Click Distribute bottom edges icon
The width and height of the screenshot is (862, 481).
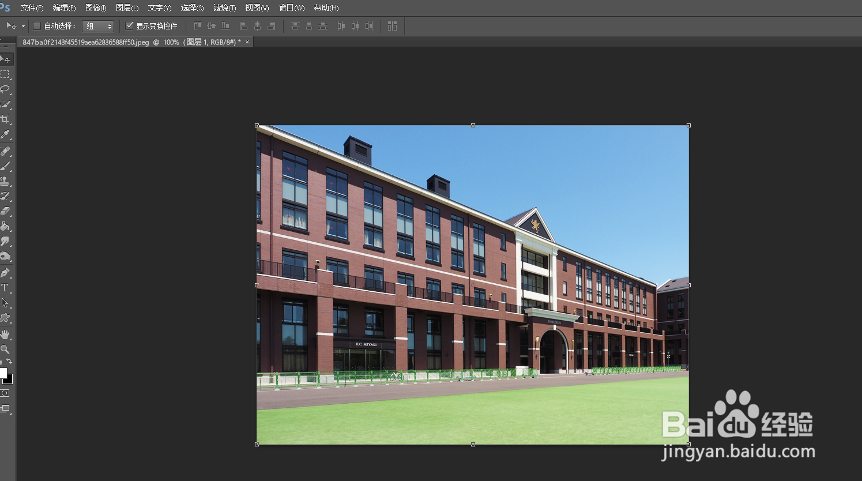click(323, 26)
